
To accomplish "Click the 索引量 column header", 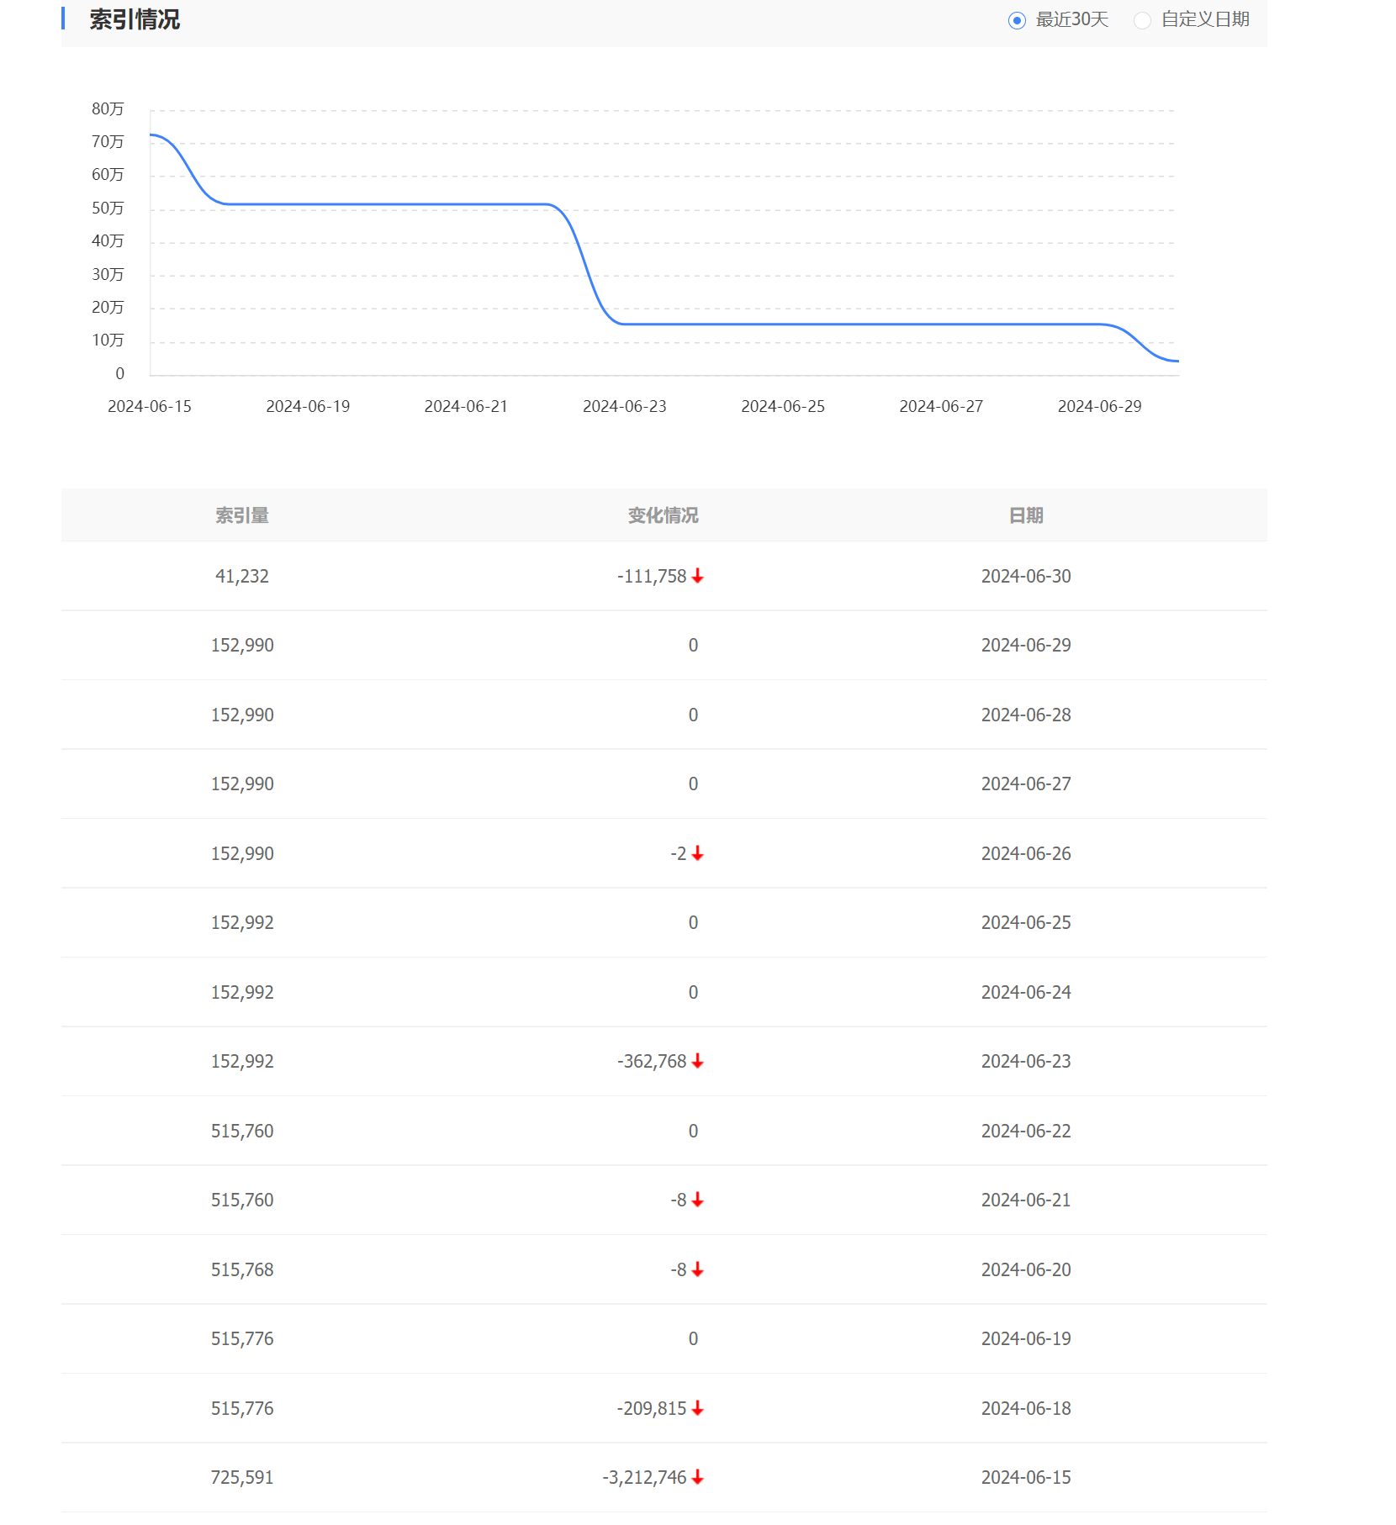I will click(242, 515).
